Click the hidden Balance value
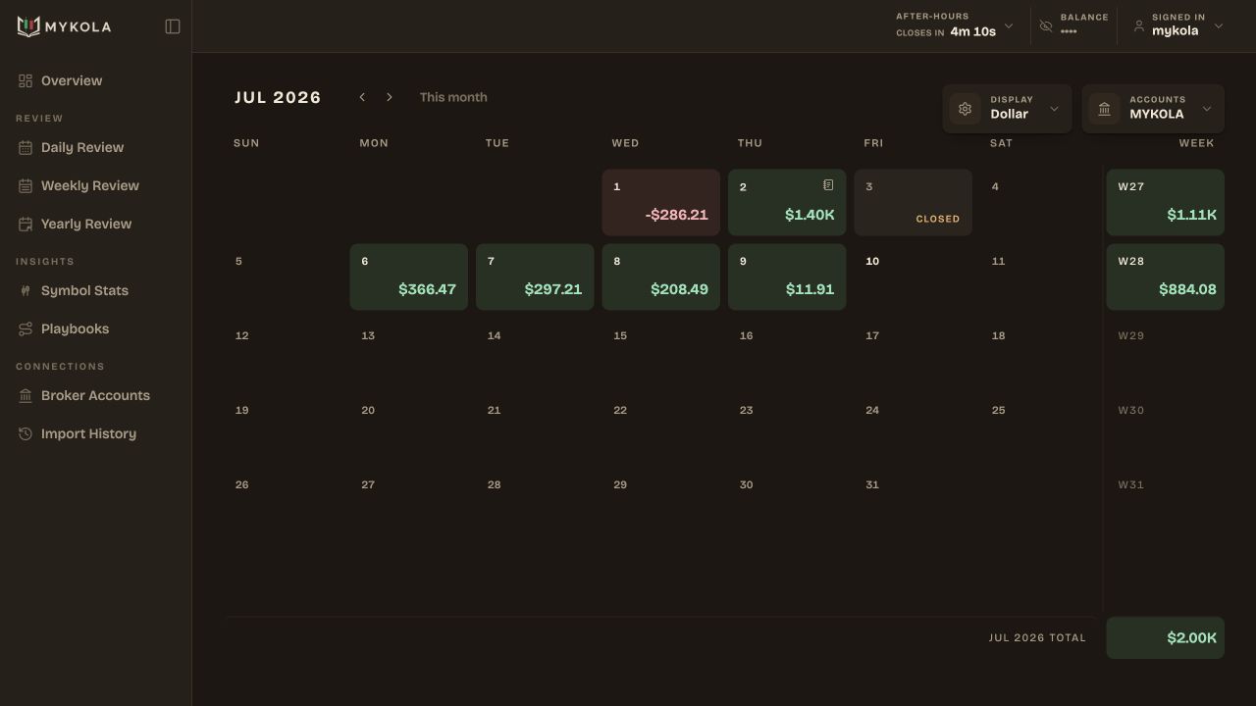 pyautogui.click(x=1069, y=31)
